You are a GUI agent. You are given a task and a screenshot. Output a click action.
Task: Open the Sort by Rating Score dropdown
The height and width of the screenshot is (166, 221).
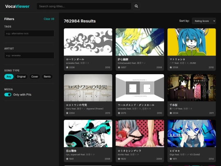[204, 21]
